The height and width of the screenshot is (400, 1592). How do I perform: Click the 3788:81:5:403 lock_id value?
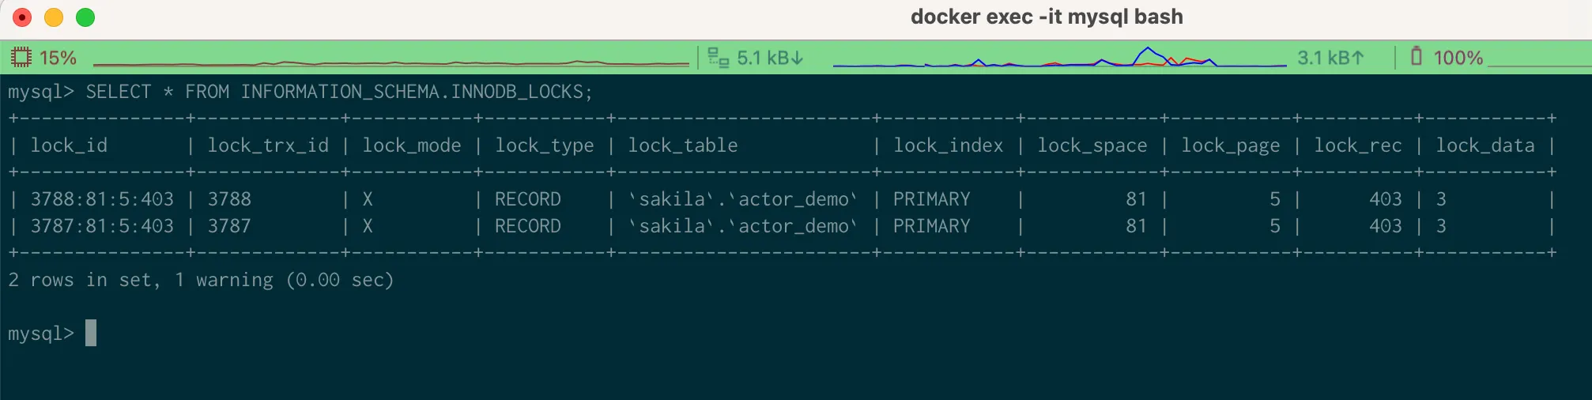(x=102, y=199)
